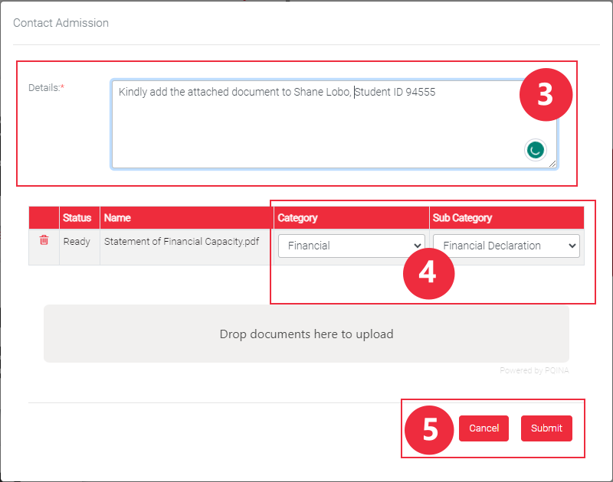Click the Status column header
The height and width of the screenshot is (482, 613).
(x=77, y=218)
